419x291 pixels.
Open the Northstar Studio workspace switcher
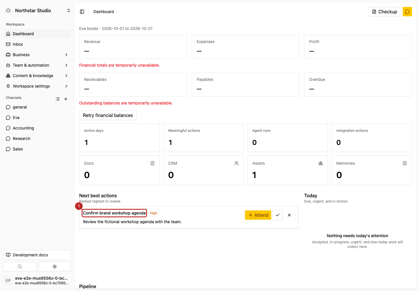click(38, 10)
